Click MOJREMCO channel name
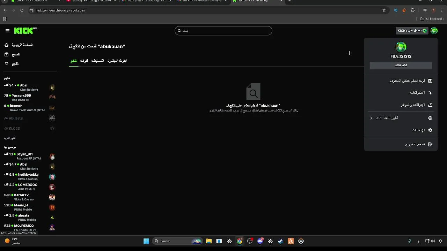The image size is (447, 251). [x=24, y=226]
